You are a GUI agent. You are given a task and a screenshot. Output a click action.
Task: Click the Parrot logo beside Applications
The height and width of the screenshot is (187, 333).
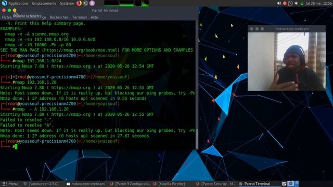(x=4, y=3)
